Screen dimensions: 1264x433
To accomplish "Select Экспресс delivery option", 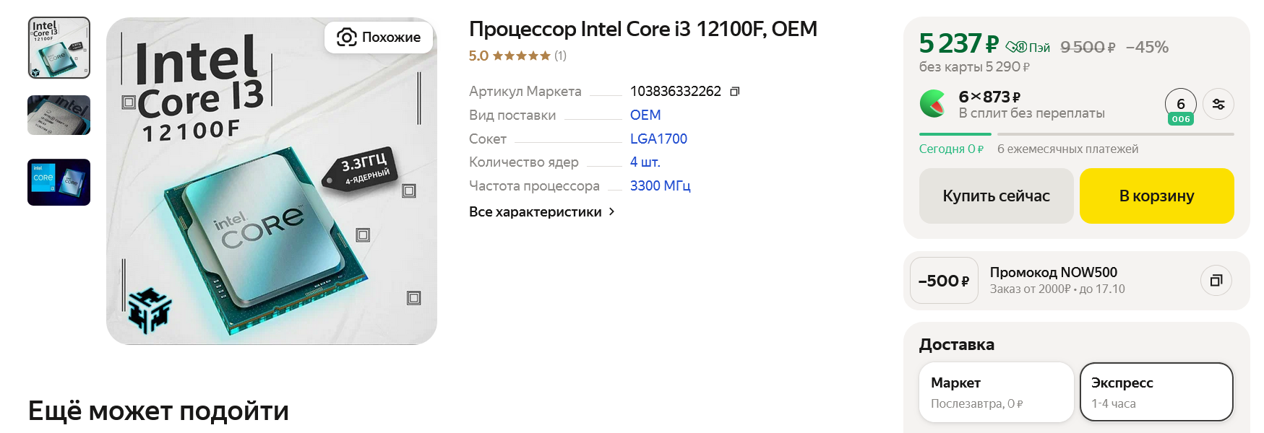I will coord(1156,392).
